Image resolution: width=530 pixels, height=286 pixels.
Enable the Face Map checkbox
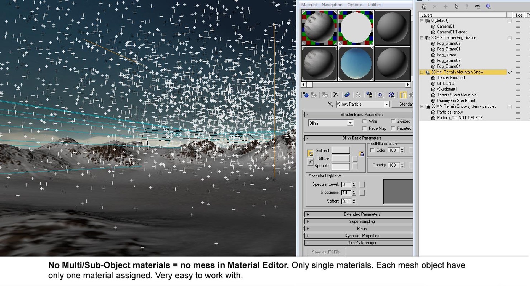pyautogui.click(x=365, y=128)
